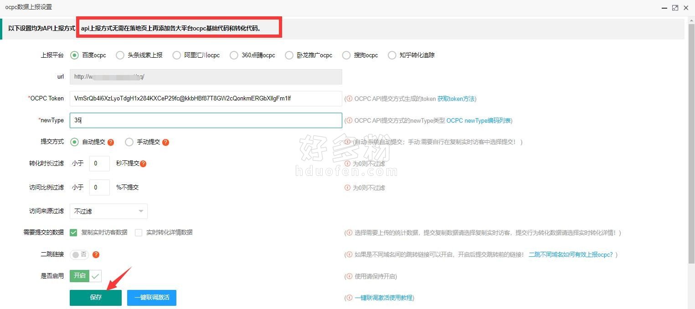
Task: Select the 头条线索上报 platform radio
Action: click(x=120, y=55)
